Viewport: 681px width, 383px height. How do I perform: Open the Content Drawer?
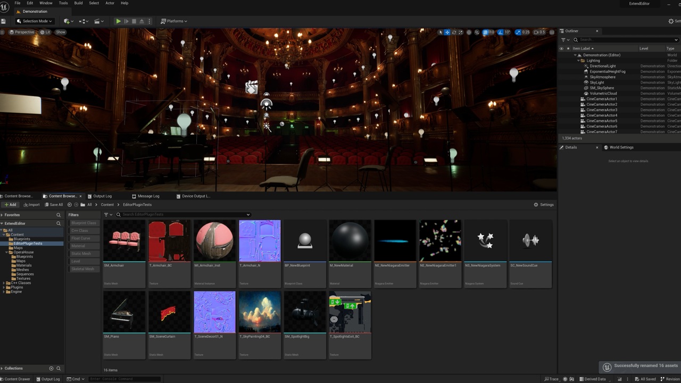pos(15,379)
